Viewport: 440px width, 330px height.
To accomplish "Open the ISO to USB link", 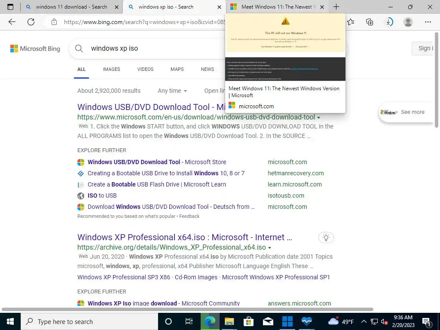I will [102, 196].
